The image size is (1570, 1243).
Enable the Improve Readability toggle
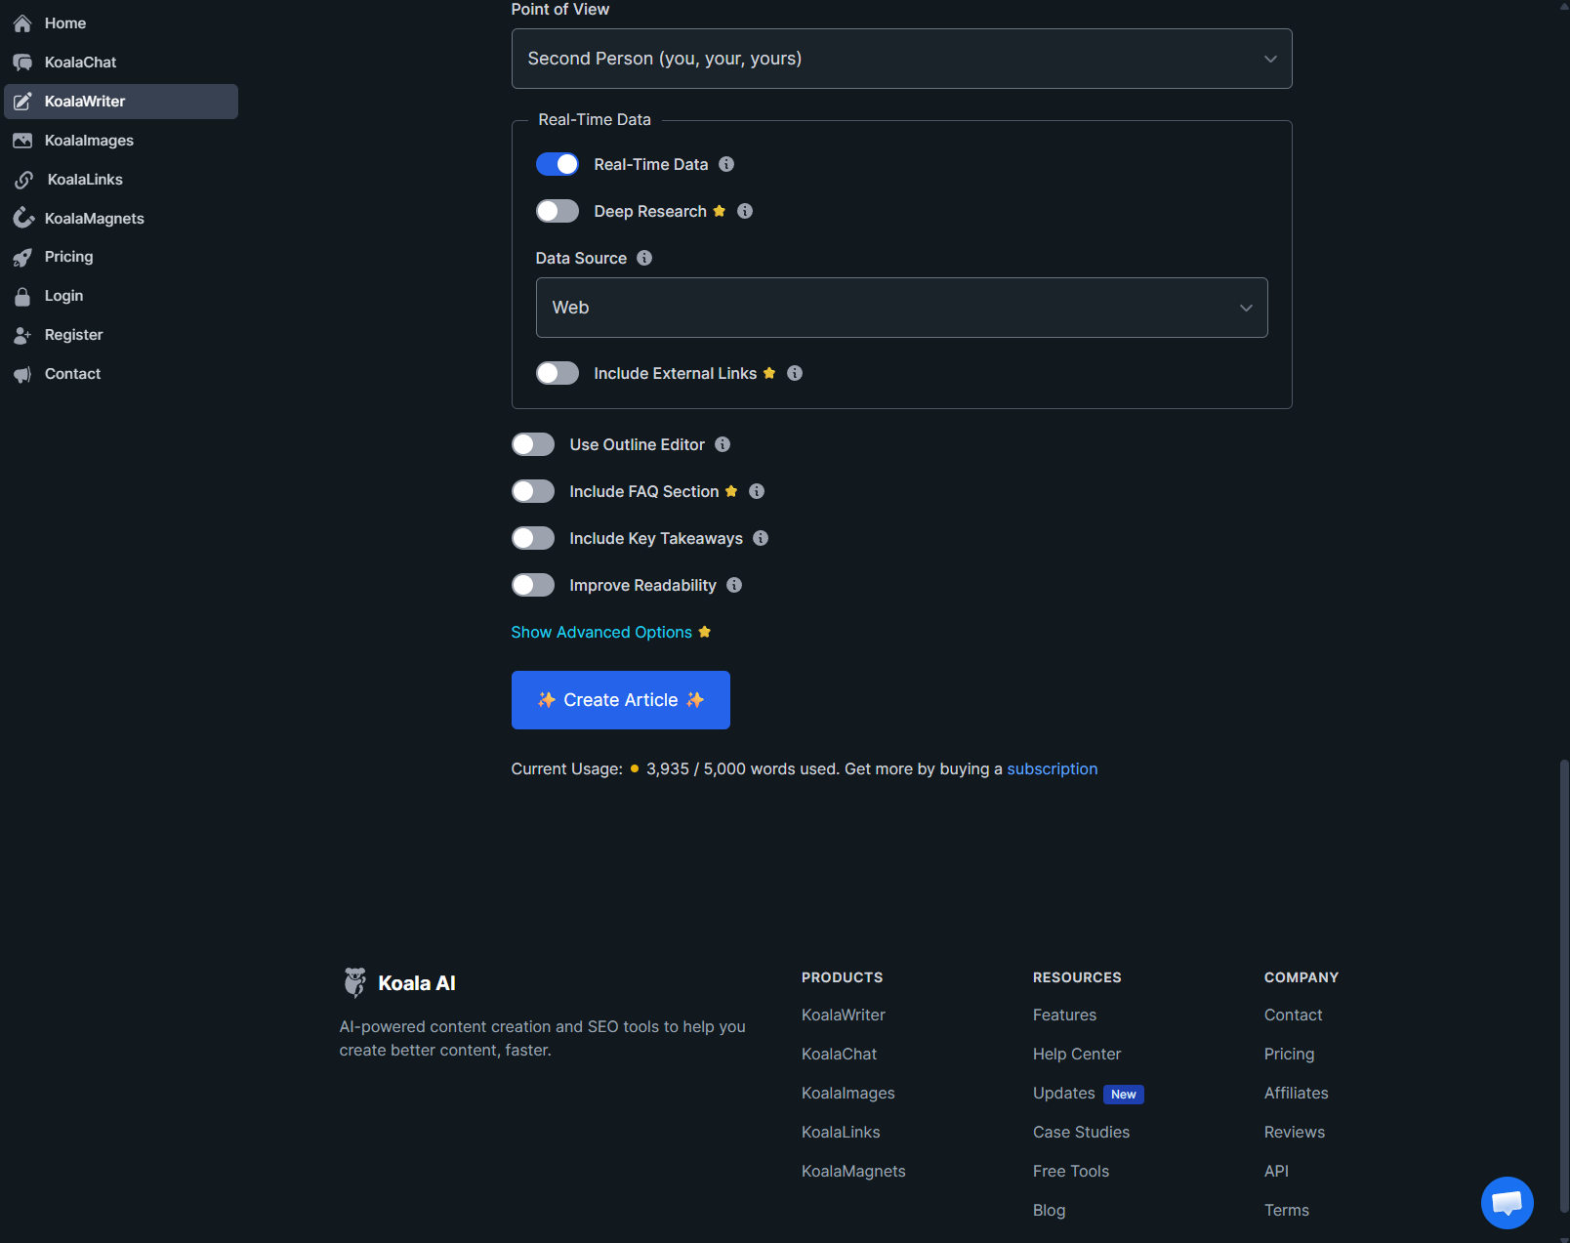coord(533,585)
